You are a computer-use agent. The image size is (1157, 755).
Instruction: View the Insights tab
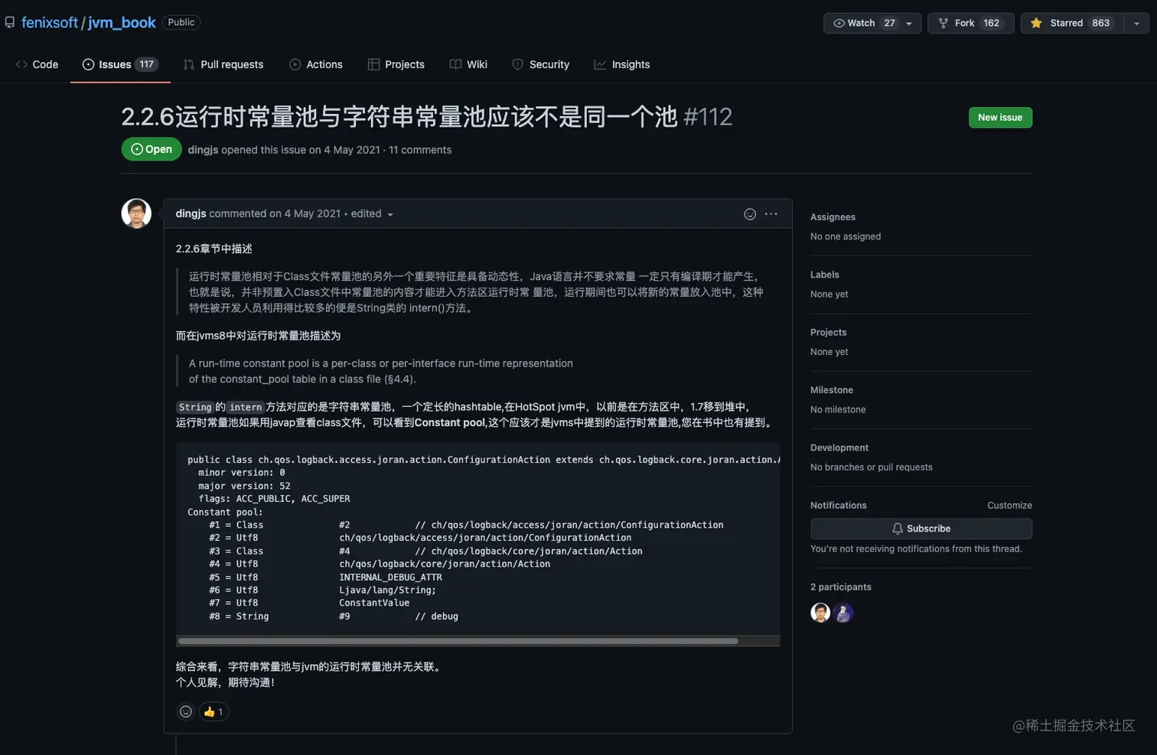[622, 64]
